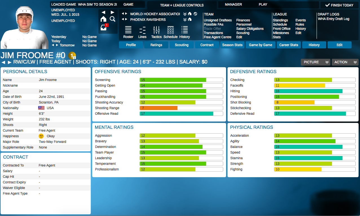Click the Shooting Range rating bar

181,108
